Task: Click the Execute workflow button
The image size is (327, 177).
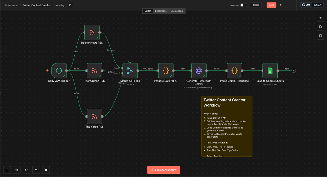Action: 164,170
